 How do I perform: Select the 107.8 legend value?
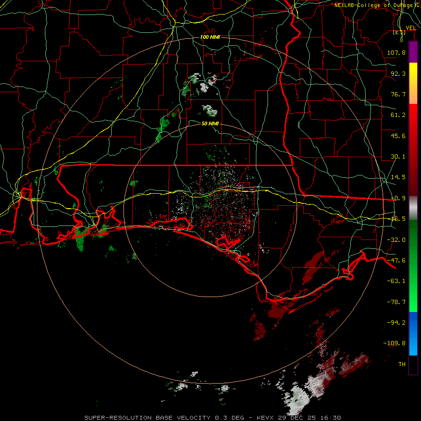pyautogui.click(x=396, y=52)
